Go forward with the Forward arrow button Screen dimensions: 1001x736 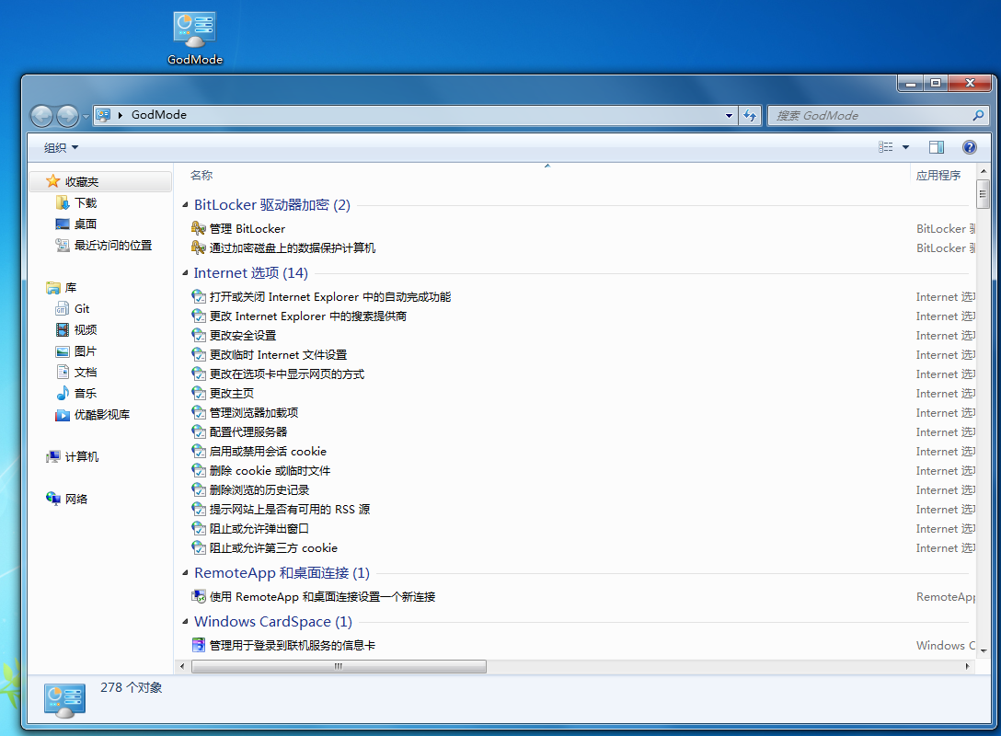click(68, 116)
